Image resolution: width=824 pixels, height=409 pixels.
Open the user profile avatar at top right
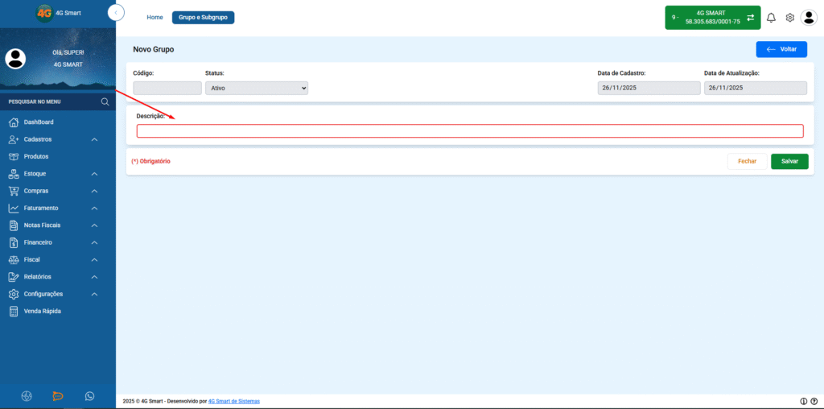(808, 18)
